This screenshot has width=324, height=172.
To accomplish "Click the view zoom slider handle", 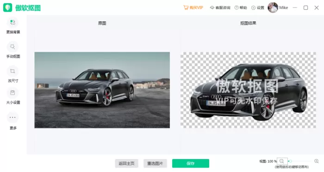I will (x=290, y=161).
